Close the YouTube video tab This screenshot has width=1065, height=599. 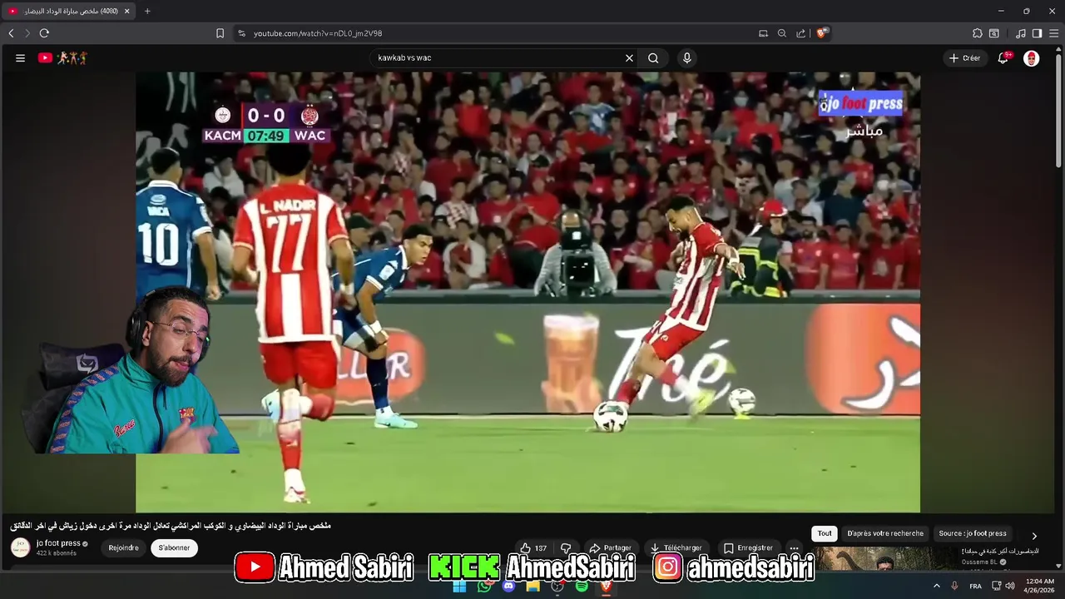click(126, 11)
